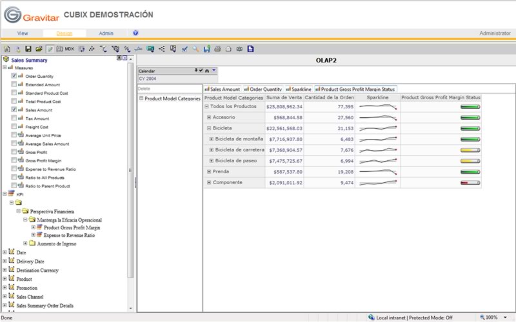Click the magnifying glass search icon
The width and height of the screenshot is (516, 322).
196,49
